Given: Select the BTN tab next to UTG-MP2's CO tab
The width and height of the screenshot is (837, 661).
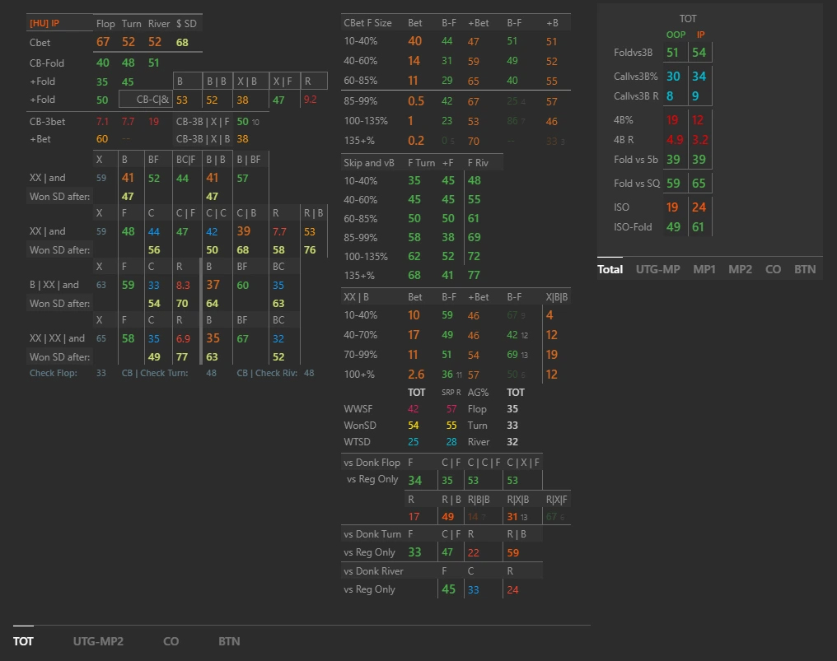Looking at the screenshot, I should click(x=229, y=640).
